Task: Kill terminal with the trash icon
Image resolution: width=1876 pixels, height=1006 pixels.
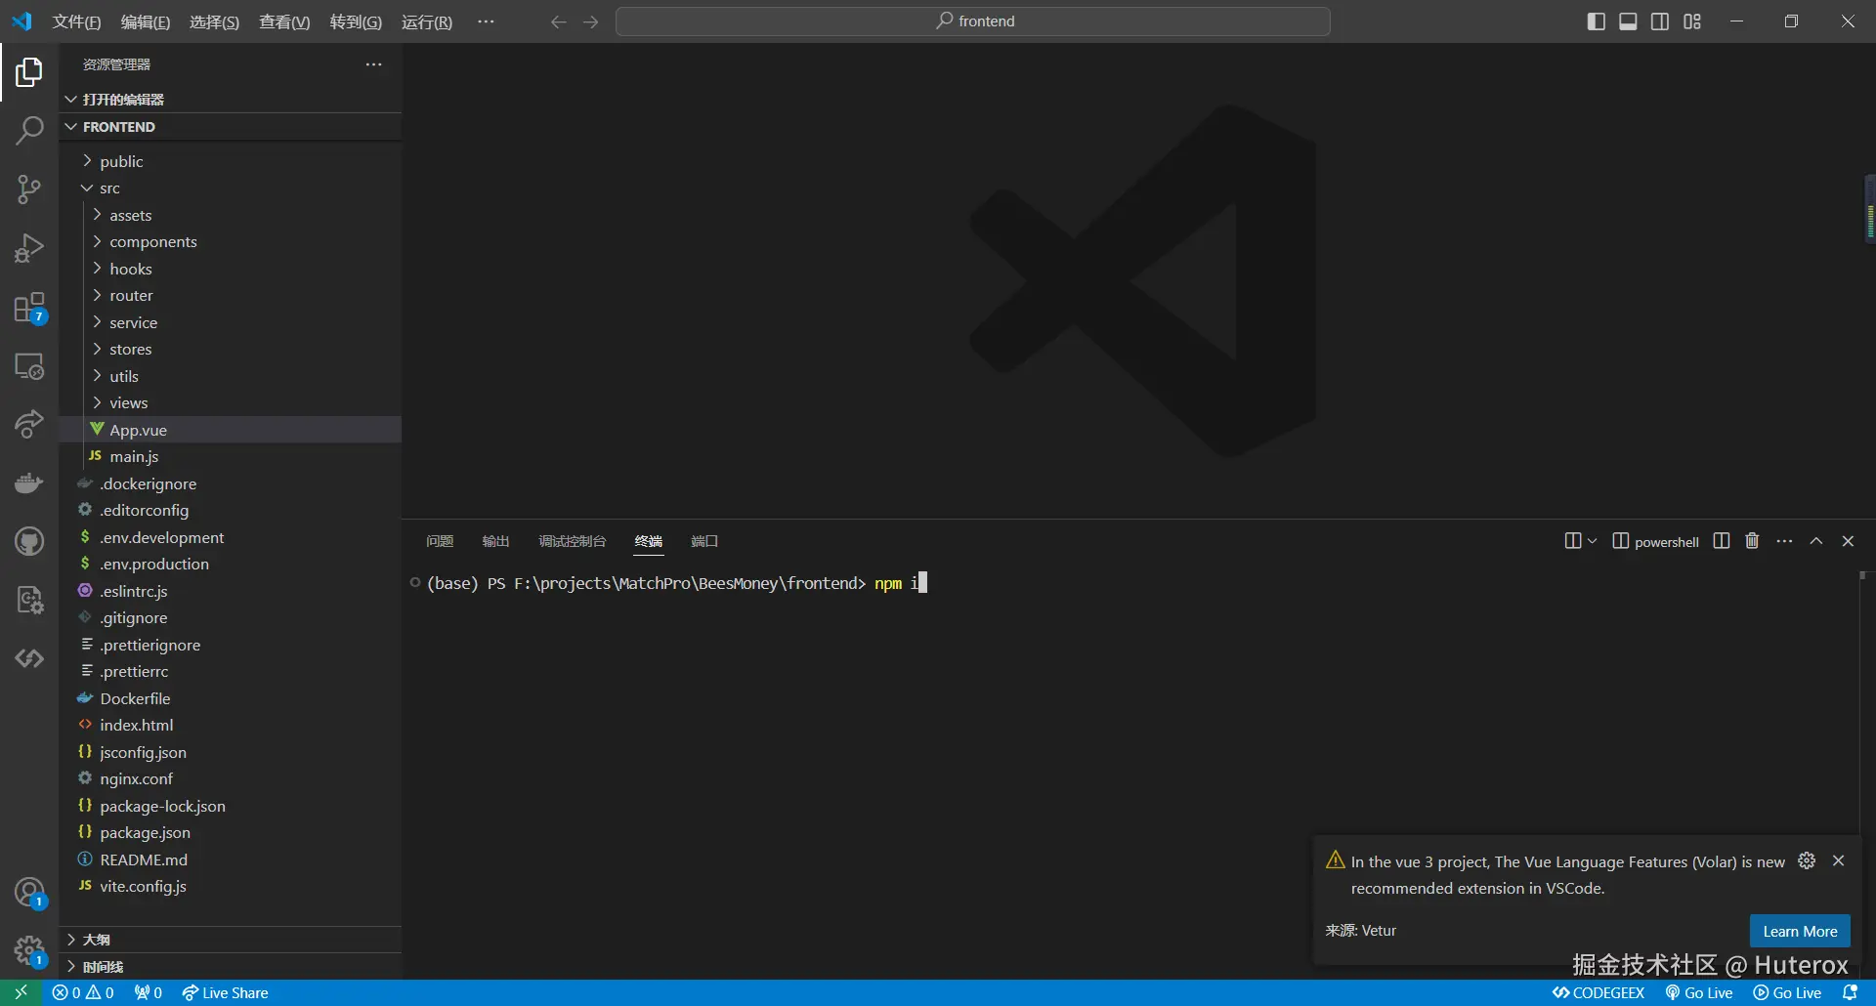Action: coord(1752,541)
